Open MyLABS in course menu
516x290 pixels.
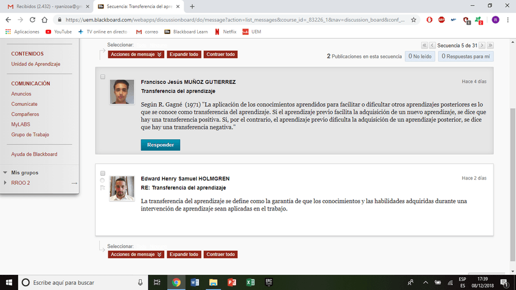tap(21, 124)
